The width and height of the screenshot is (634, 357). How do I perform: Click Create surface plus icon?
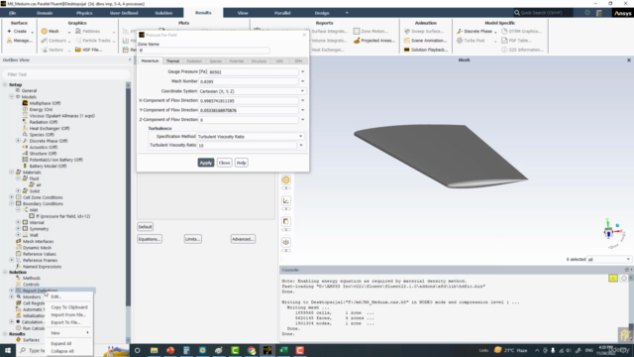[9, 31]
